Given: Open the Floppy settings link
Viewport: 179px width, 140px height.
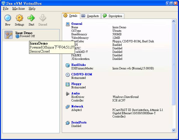Looking at the screenshot, I should [x=76, y=84].
